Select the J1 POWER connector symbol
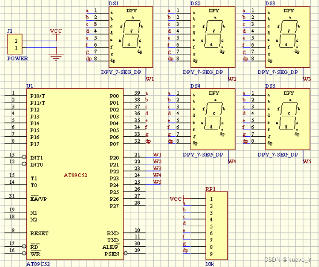The image size is (319, 267). pyautogui.click(x=15, y=44)
